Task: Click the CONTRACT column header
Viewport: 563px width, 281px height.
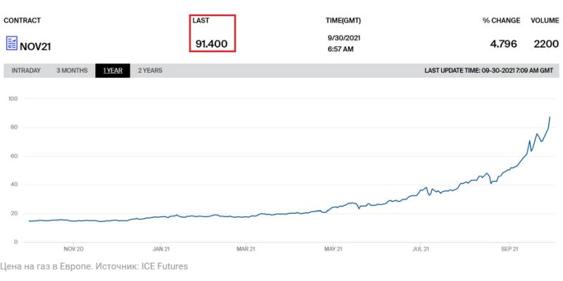Action: click(x=23, y=20)
